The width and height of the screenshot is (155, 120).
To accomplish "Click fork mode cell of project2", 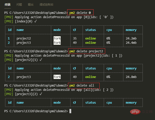I will 57,38.
